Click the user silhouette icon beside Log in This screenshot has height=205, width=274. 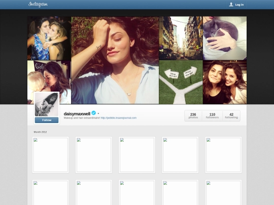(231, 5)
